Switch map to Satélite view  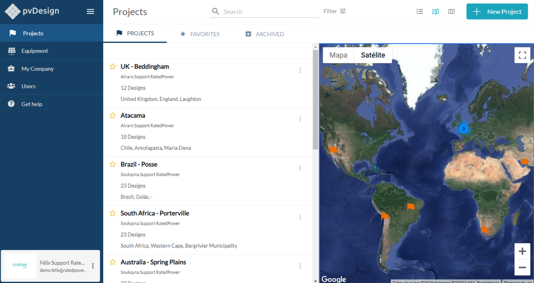point(373,55)
